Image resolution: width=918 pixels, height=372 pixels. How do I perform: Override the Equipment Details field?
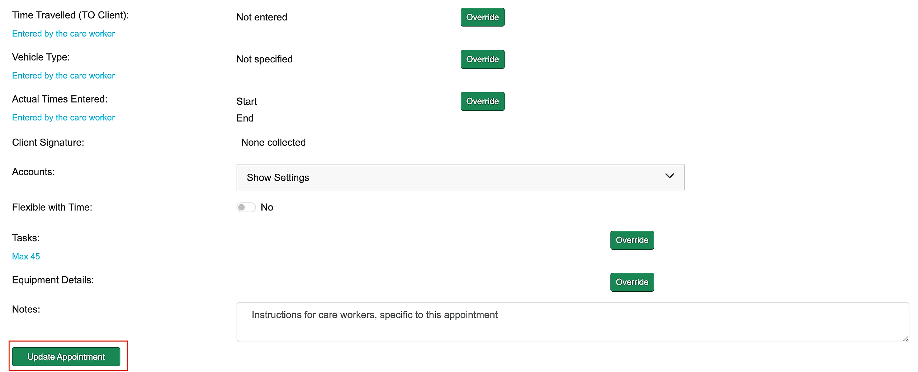pos(632,282)
